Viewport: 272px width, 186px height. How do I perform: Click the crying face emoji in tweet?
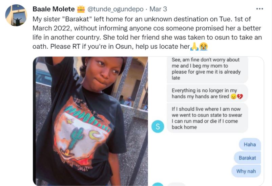click(x=203, y=47)
